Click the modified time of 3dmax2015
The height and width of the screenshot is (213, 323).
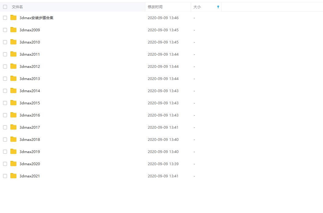[163, 103]
